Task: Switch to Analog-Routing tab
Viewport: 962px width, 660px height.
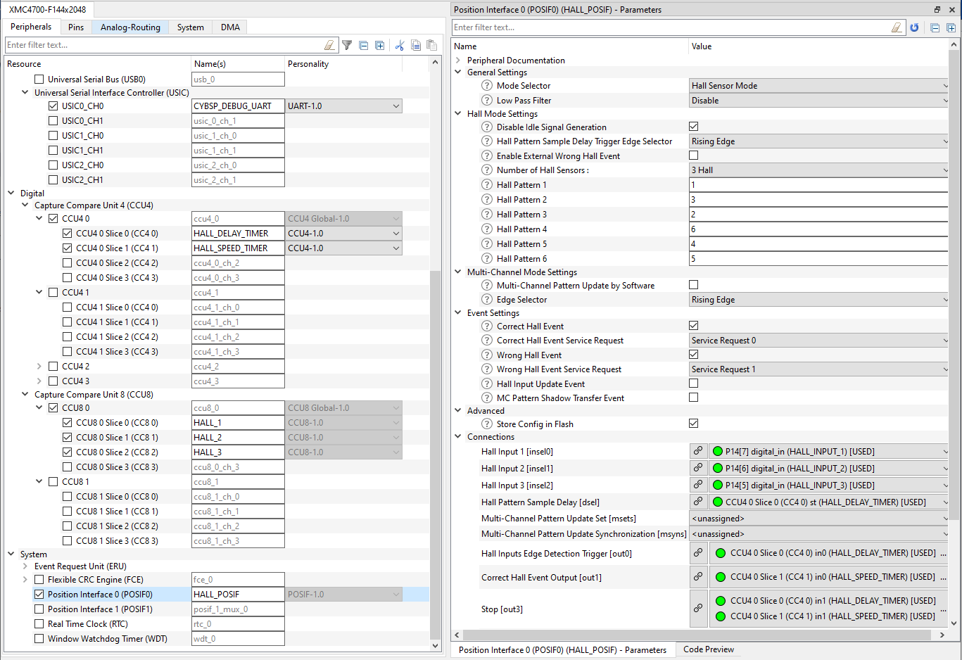Action: [130, 27]
